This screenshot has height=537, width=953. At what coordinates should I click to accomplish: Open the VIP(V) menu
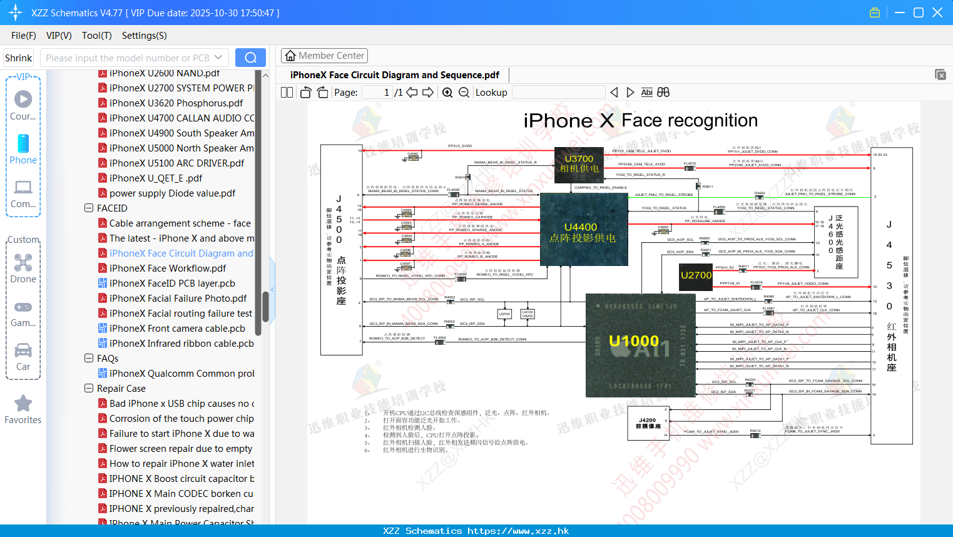(x=59, y=36)
